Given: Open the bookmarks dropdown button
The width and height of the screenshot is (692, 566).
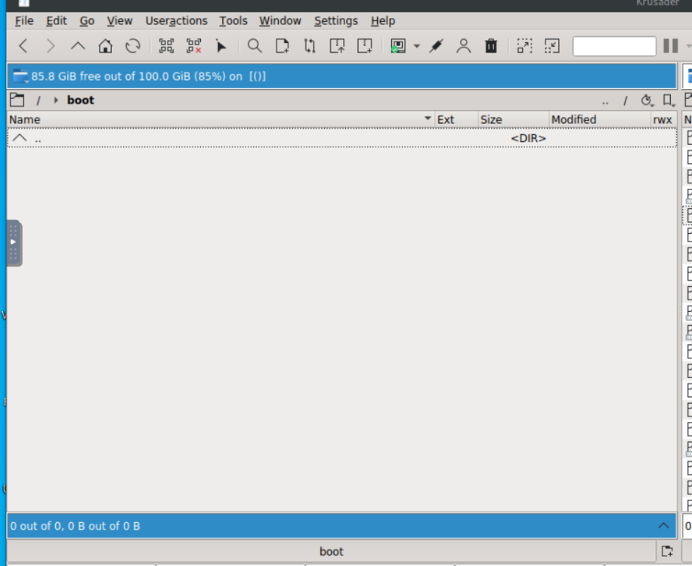Looking at the screenshot, I should tap(669, 100).
